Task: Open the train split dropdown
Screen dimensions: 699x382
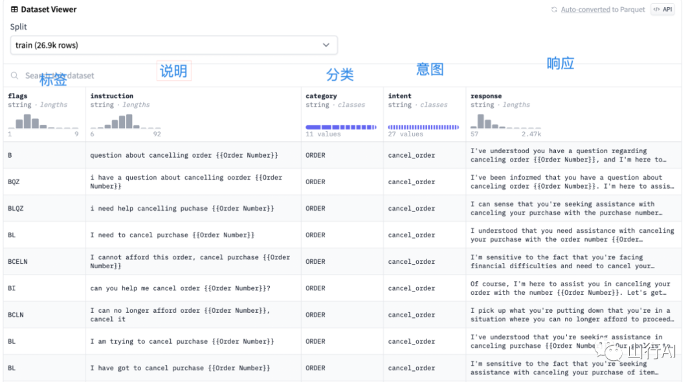Action: pyautogui.click(x=173, y=45)
